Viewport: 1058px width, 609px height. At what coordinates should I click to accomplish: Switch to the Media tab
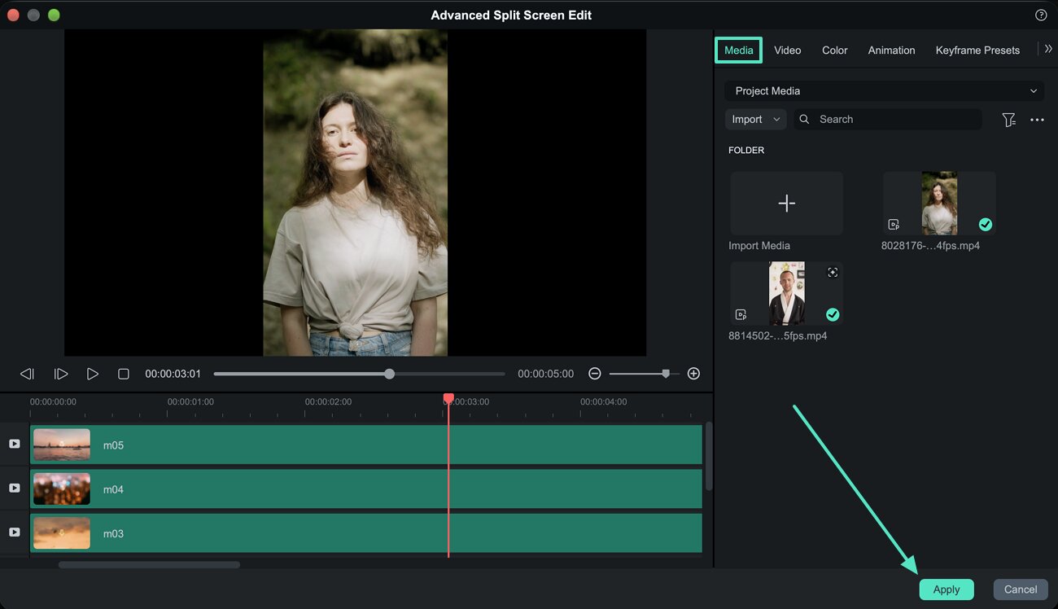tap(739, 50)
